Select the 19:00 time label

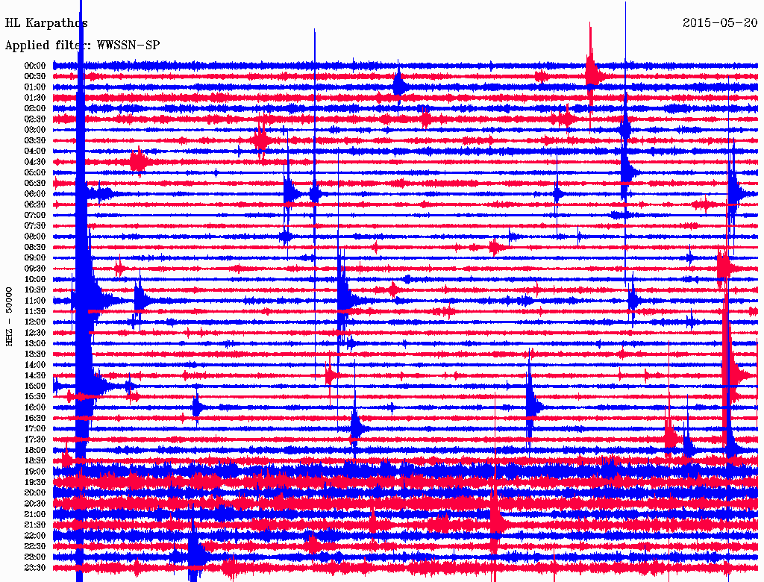[35, 472]
